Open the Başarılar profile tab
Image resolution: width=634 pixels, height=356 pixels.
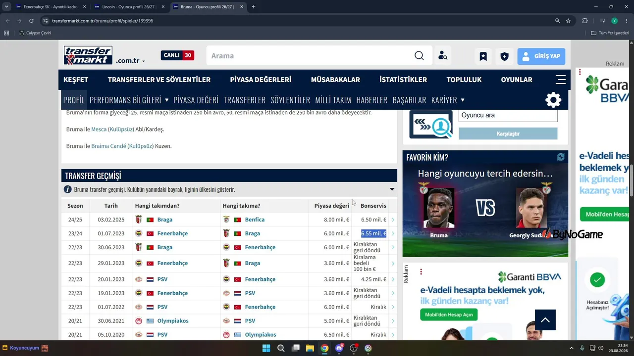tap(409, 100)
